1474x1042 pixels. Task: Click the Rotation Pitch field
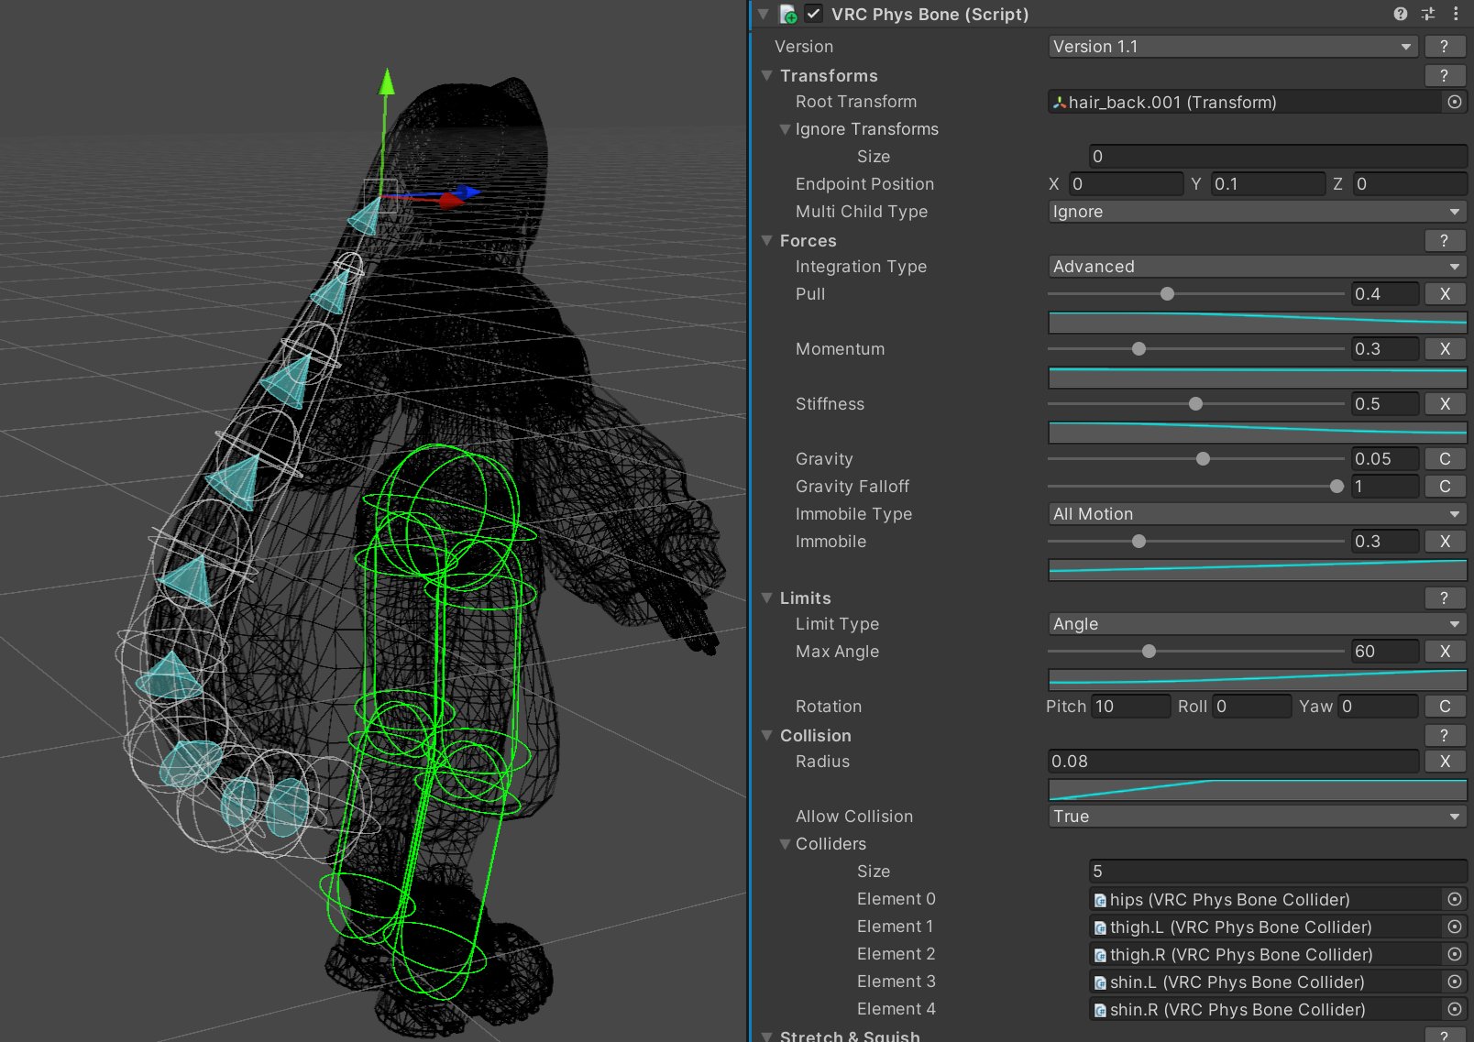pyautogui.click(x=1131, y=707)
